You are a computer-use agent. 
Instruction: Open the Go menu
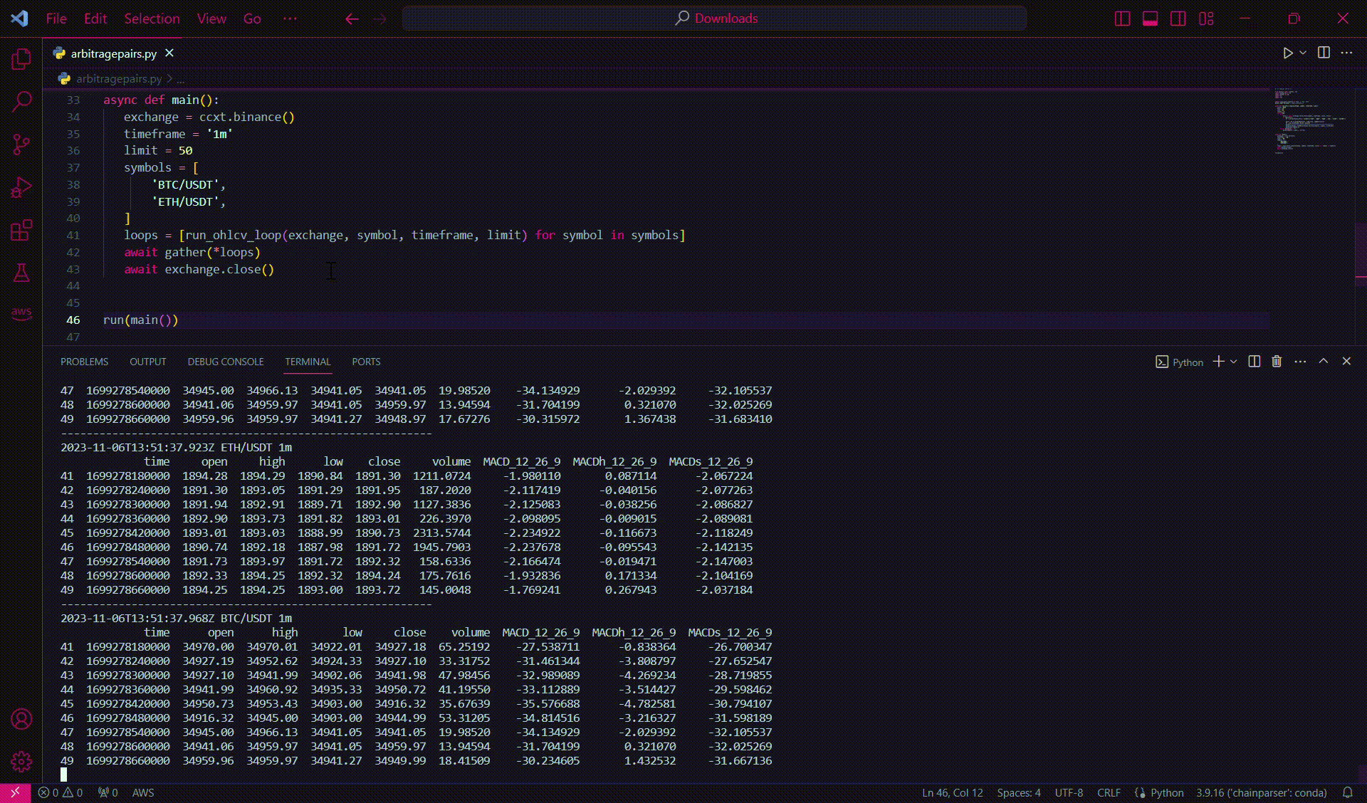(x=252, y=19)
